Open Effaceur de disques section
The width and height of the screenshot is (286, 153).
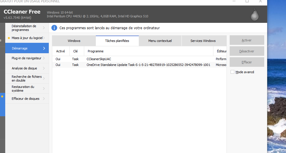click(x=27, y=99)
